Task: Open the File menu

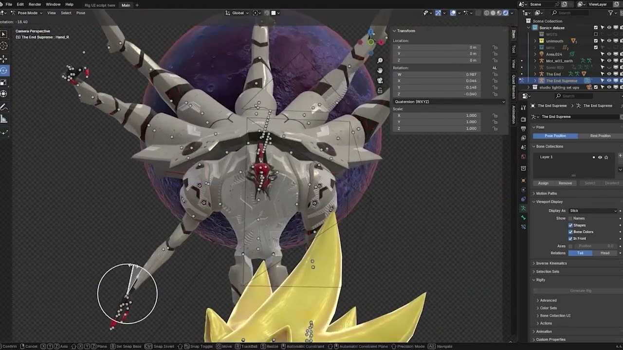Action: tap(9, 4)
